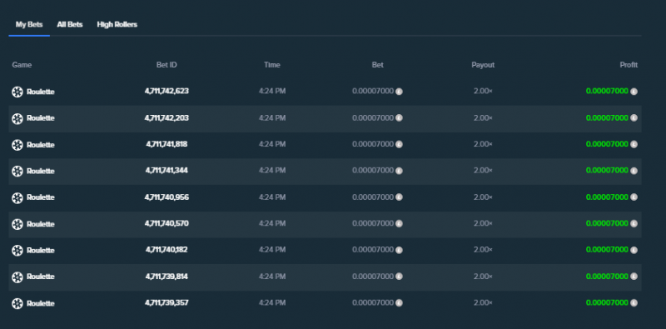The width and height of the screenshot is (666, 329).
Task: Click the coin icon in the Bet column for 4,711,740,570
Action: click(399, 223)
